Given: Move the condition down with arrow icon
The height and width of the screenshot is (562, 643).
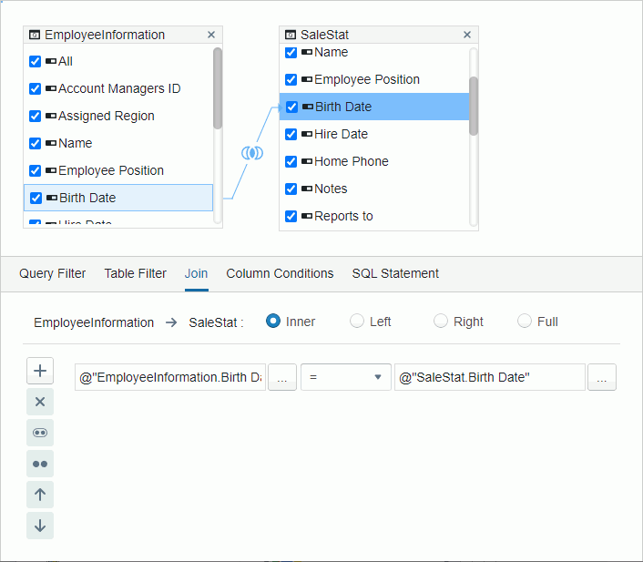Looking at the screenshot, I should click(40, 526).
